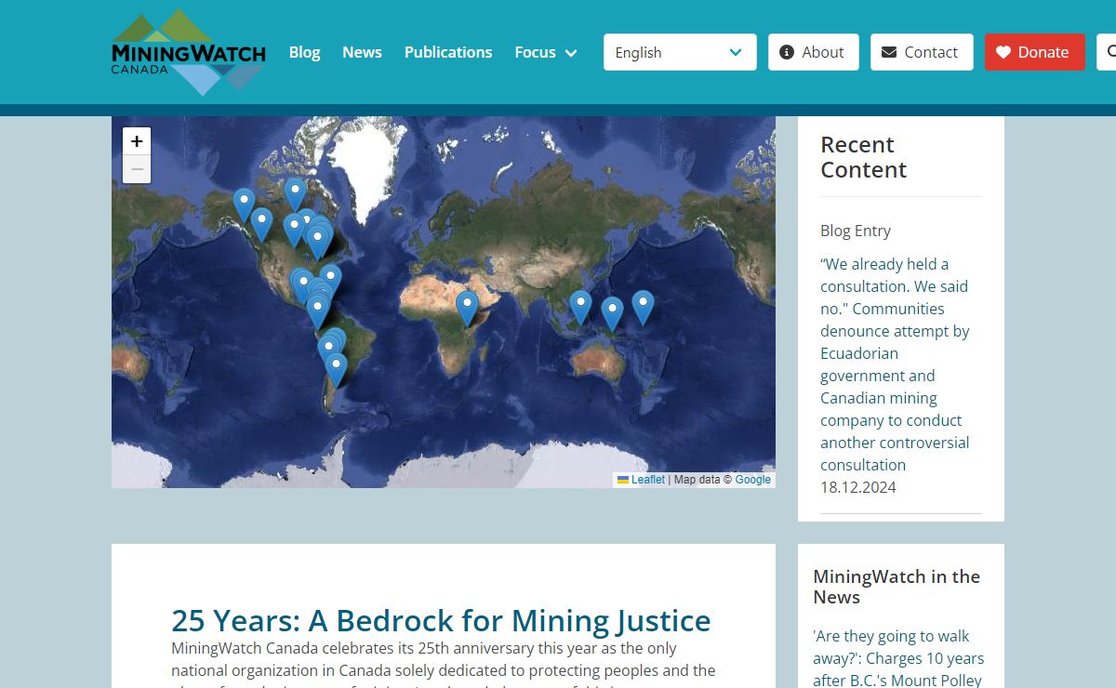Click the red Donate button
Image resolution: width=1116 pixels, height=688 pixels.
1034,52
